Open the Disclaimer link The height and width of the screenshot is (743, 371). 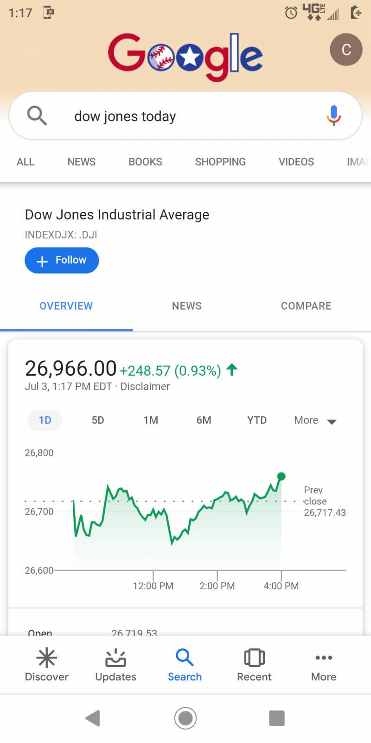pyautogui.click(x=145, y=386)
